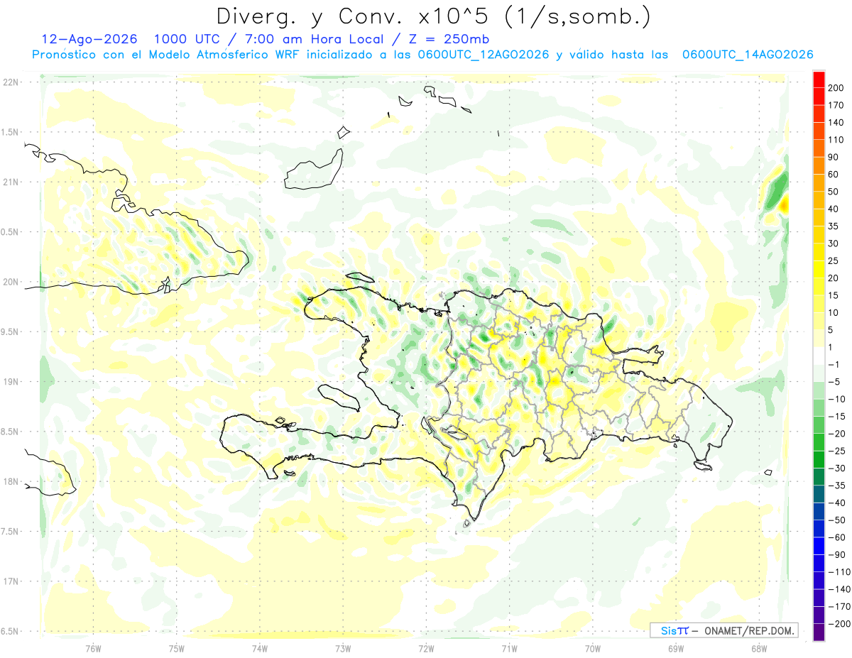This screenshot has height=658, width=852.
Task: Click the yellow color bar segment between 20 and 25
Action: tap(819, 269)
